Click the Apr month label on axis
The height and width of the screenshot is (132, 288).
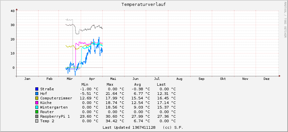(x=92, y=79)
